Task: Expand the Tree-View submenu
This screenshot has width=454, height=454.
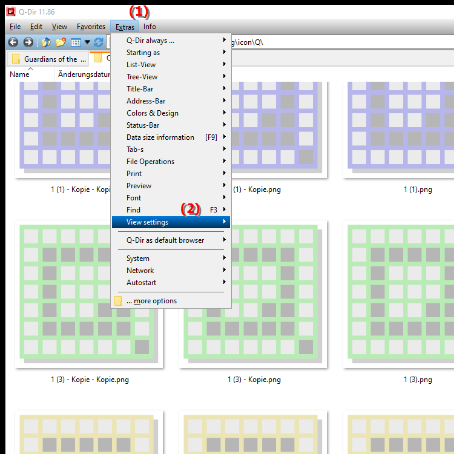Action: 171,77
